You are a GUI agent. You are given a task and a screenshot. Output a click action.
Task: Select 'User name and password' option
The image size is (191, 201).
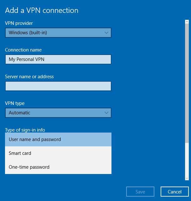click(x=58, y=139)
